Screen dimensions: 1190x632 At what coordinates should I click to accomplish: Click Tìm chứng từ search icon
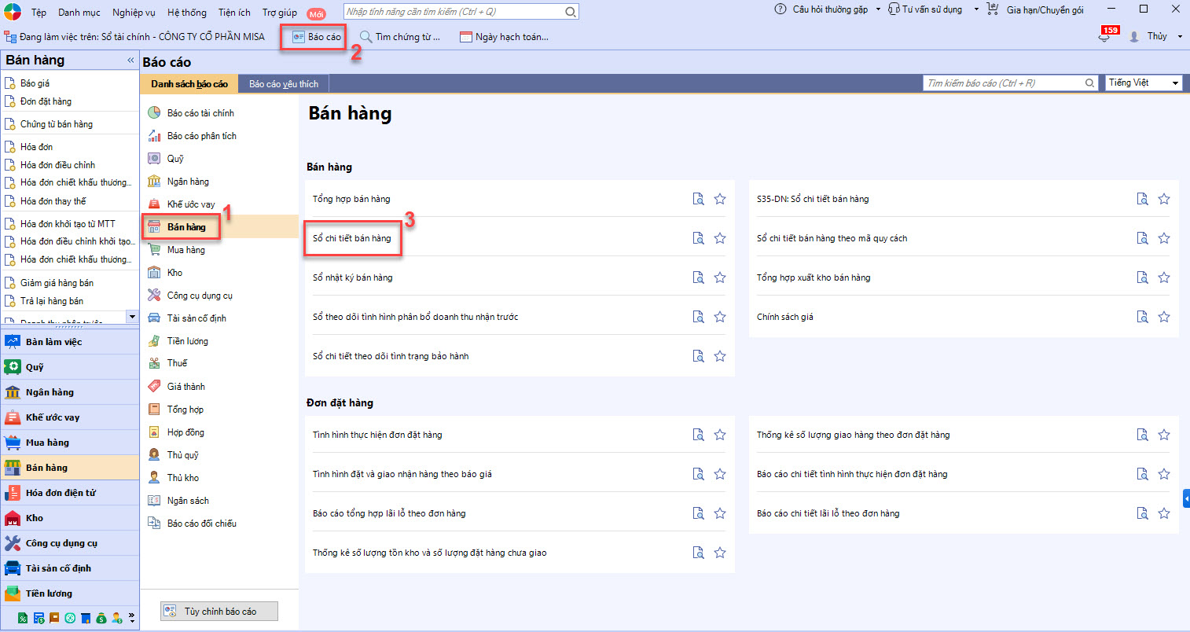(x=366, y=37)
